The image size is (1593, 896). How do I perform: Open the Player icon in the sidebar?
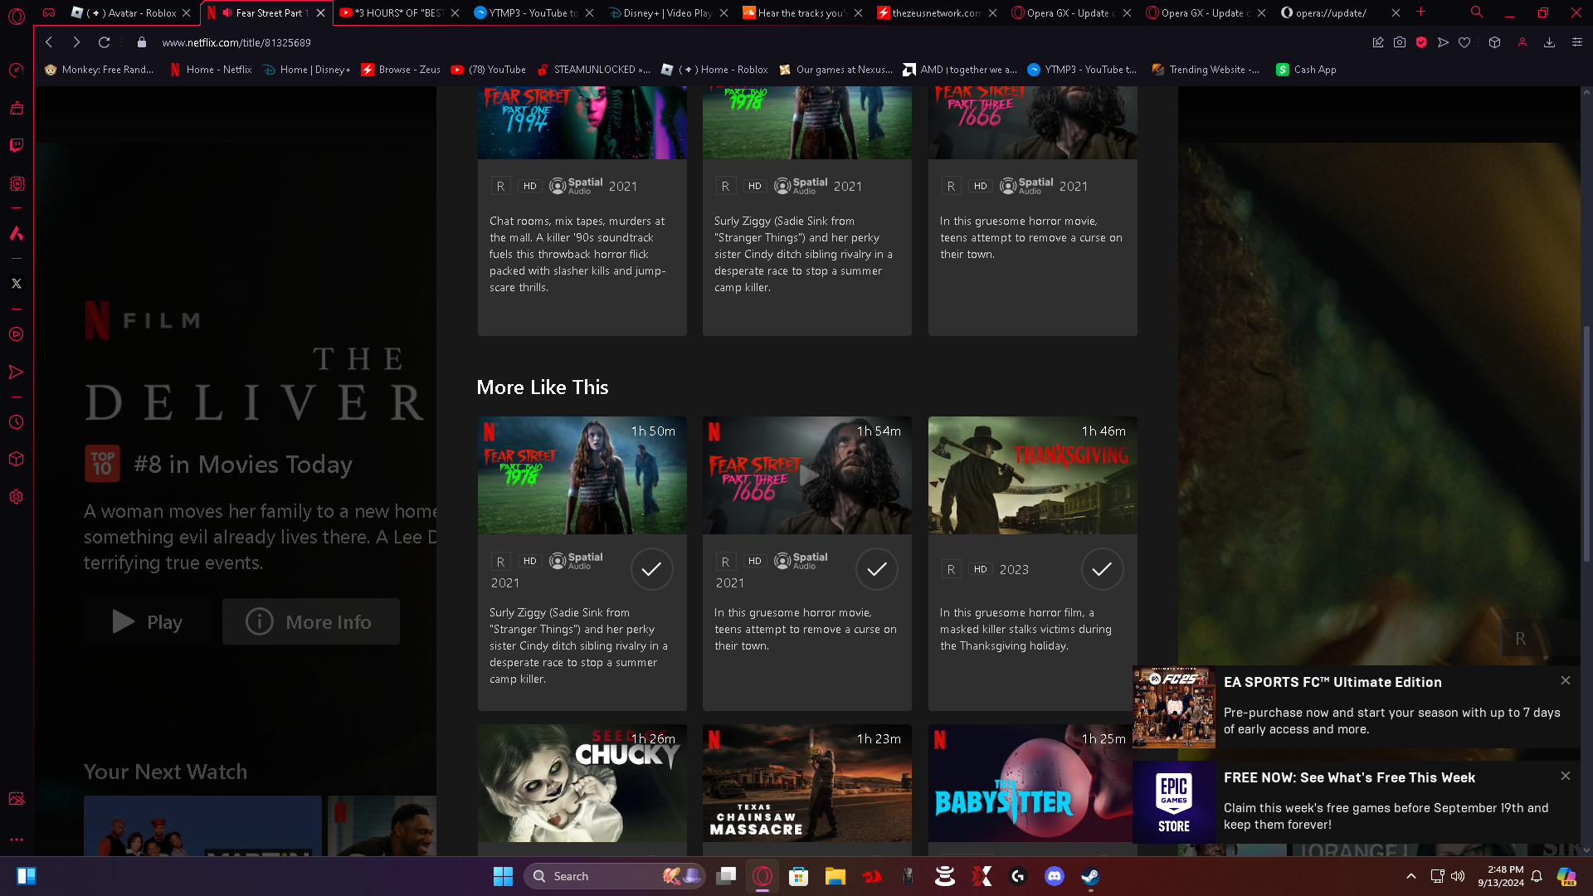(x=16, y=334)
